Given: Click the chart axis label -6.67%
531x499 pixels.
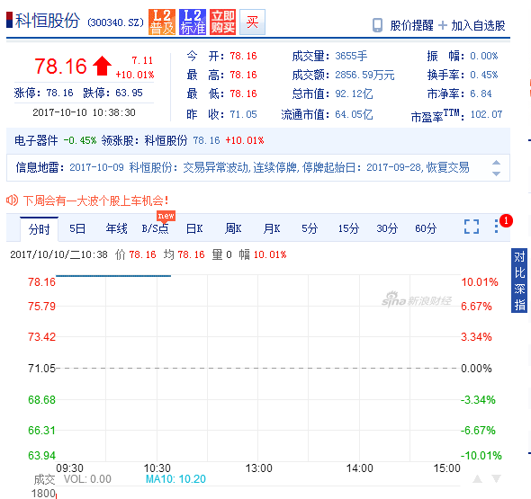Looking at the screenshot, I should (x=478, y=431).
